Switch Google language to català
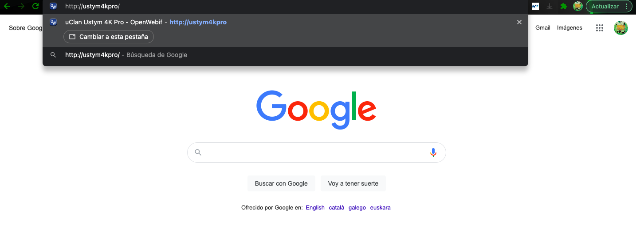Screen dimensions: 636x240 [336, 208]
